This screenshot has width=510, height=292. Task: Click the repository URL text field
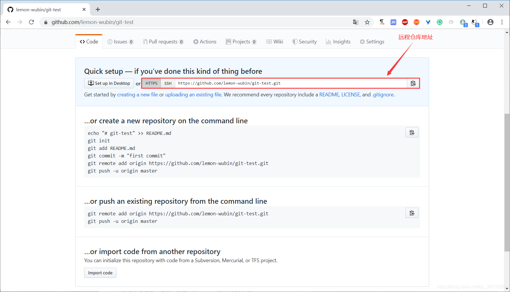tap(291, 83)
